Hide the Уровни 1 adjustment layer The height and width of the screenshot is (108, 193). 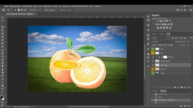(x=153, y=57)
